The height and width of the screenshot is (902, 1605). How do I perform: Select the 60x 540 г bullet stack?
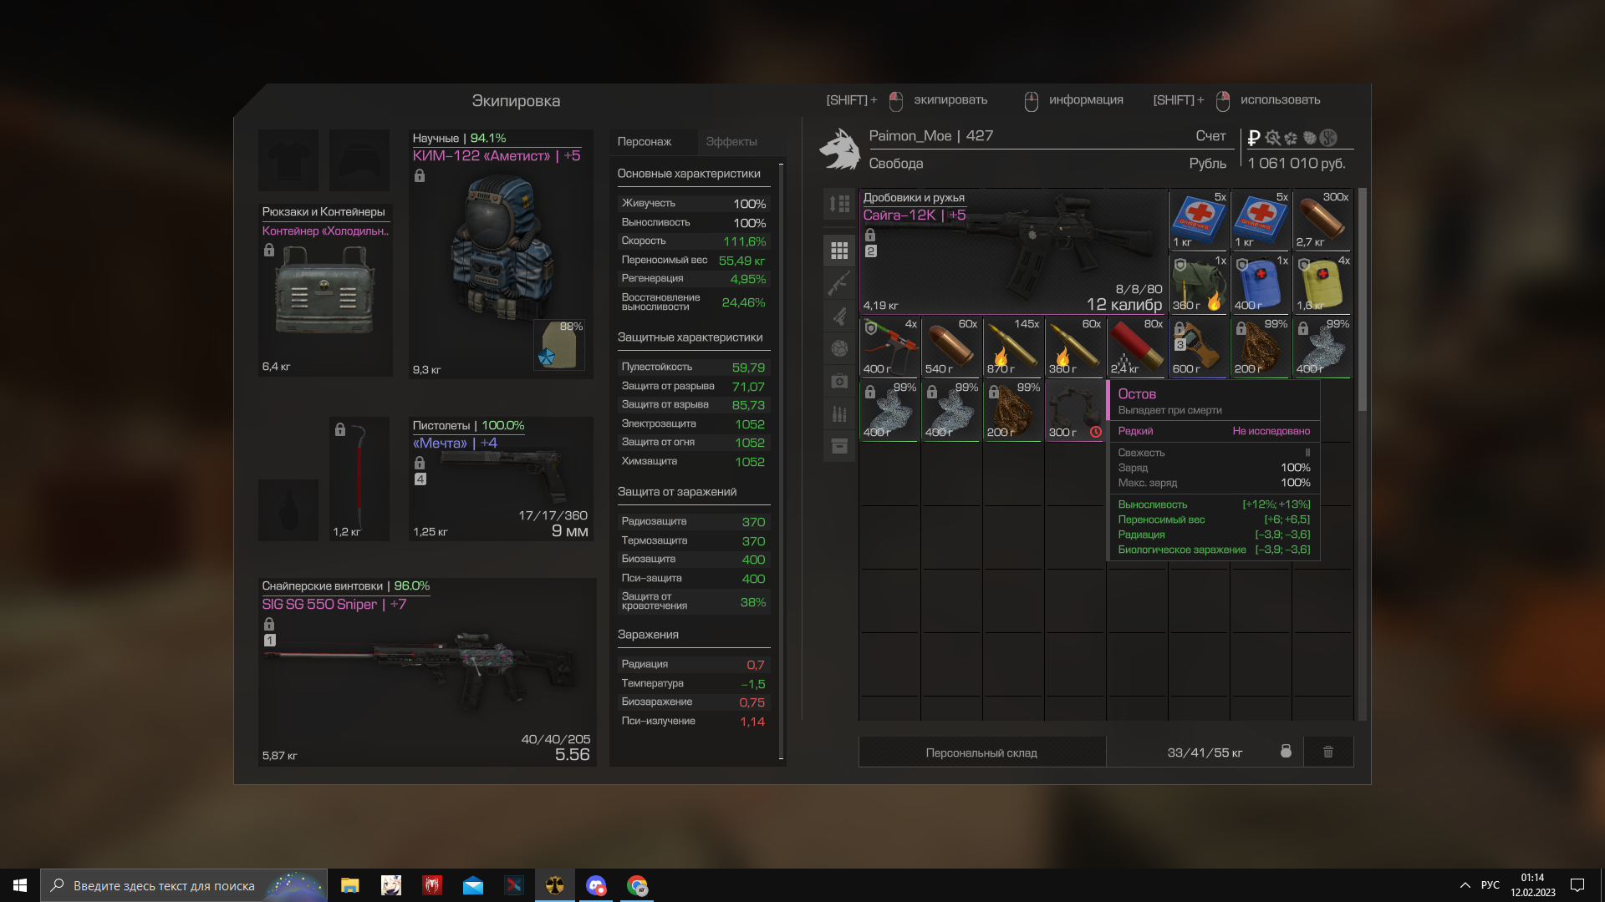(x=951, y=347)
